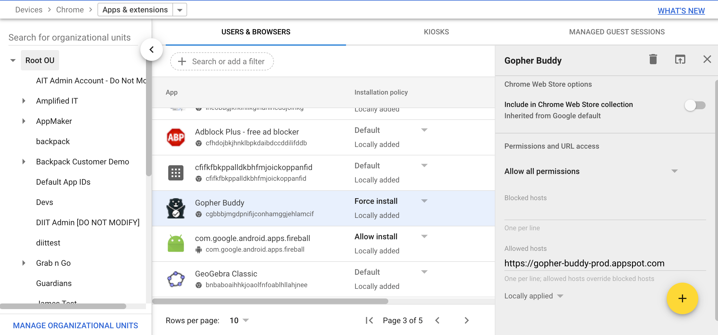Click the move-to-OU icon in the Gopher Buddy panel
The image size is (718, 335).
tap(680, 59)
